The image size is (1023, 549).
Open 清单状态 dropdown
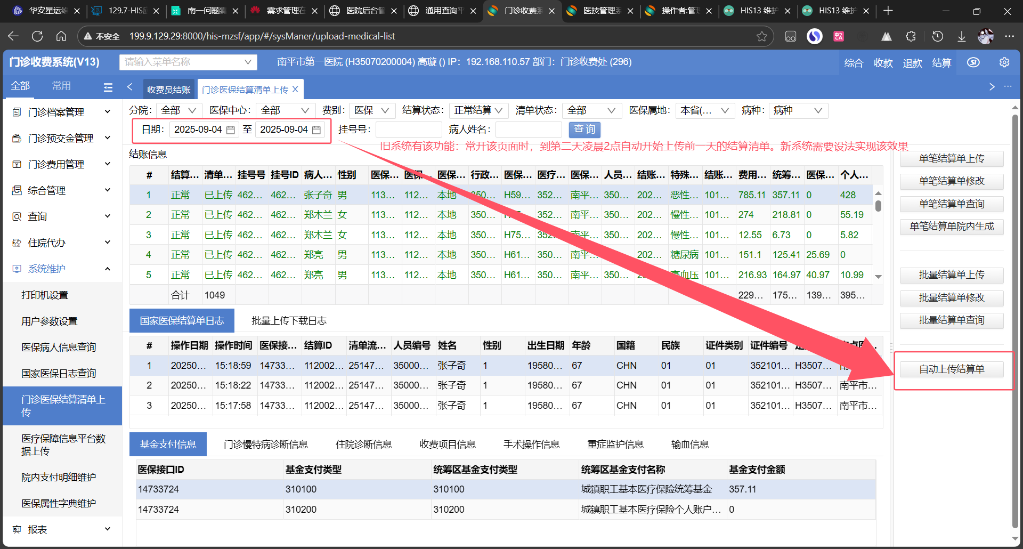[592, 110]
